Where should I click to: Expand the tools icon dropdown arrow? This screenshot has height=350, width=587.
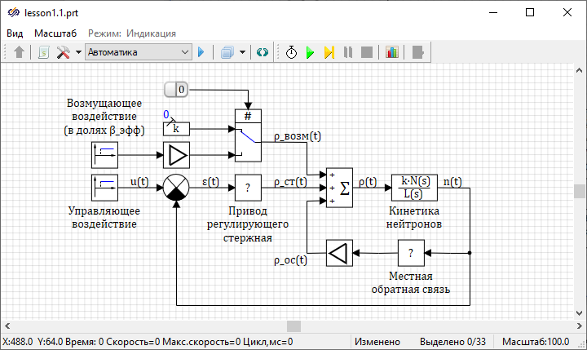coord(78,52)
